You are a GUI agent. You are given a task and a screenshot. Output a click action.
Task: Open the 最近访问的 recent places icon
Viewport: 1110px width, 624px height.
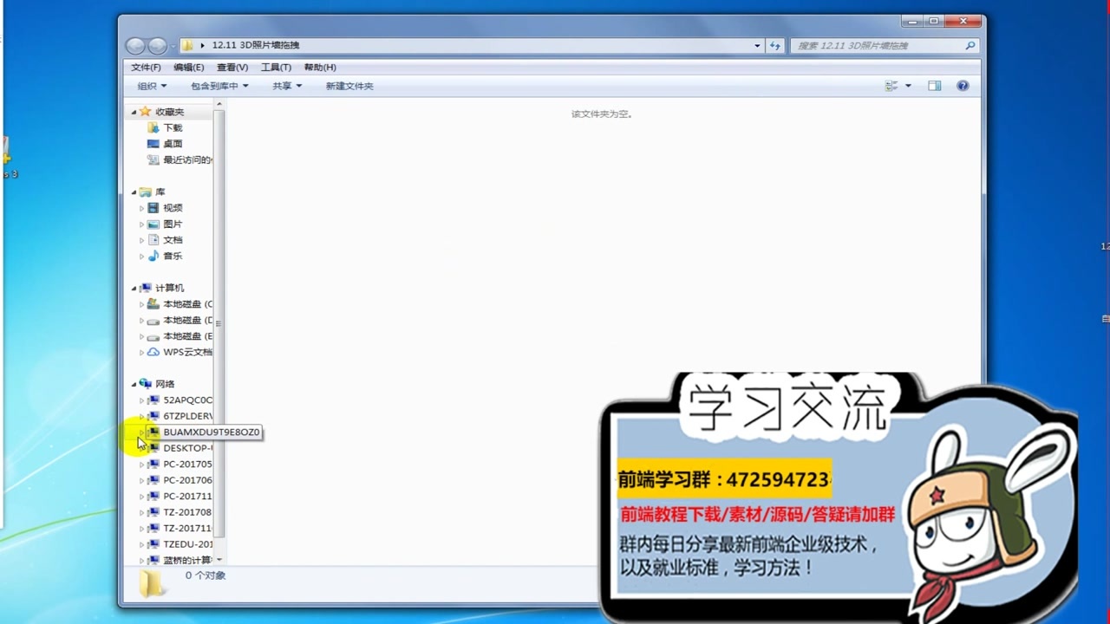[153, 159]
